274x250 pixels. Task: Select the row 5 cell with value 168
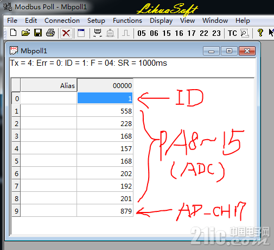click(105, 161)
